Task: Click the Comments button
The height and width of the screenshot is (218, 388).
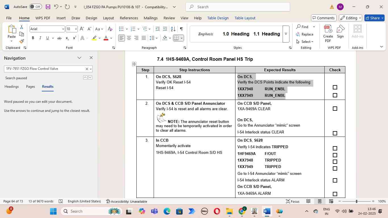Action: point(324,18)
